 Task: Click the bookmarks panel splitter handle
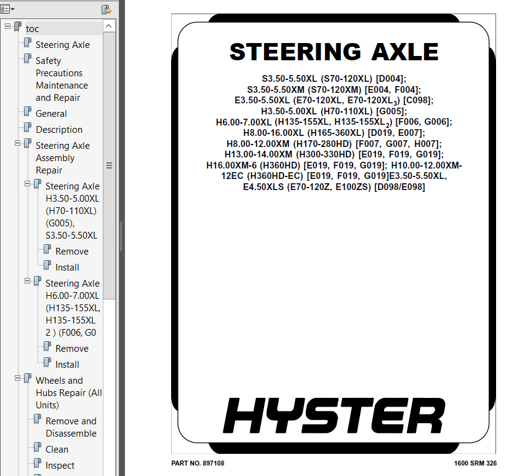pos(121,237)
